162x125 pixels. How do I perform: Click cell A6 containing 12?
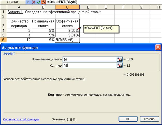coord(19,40)
